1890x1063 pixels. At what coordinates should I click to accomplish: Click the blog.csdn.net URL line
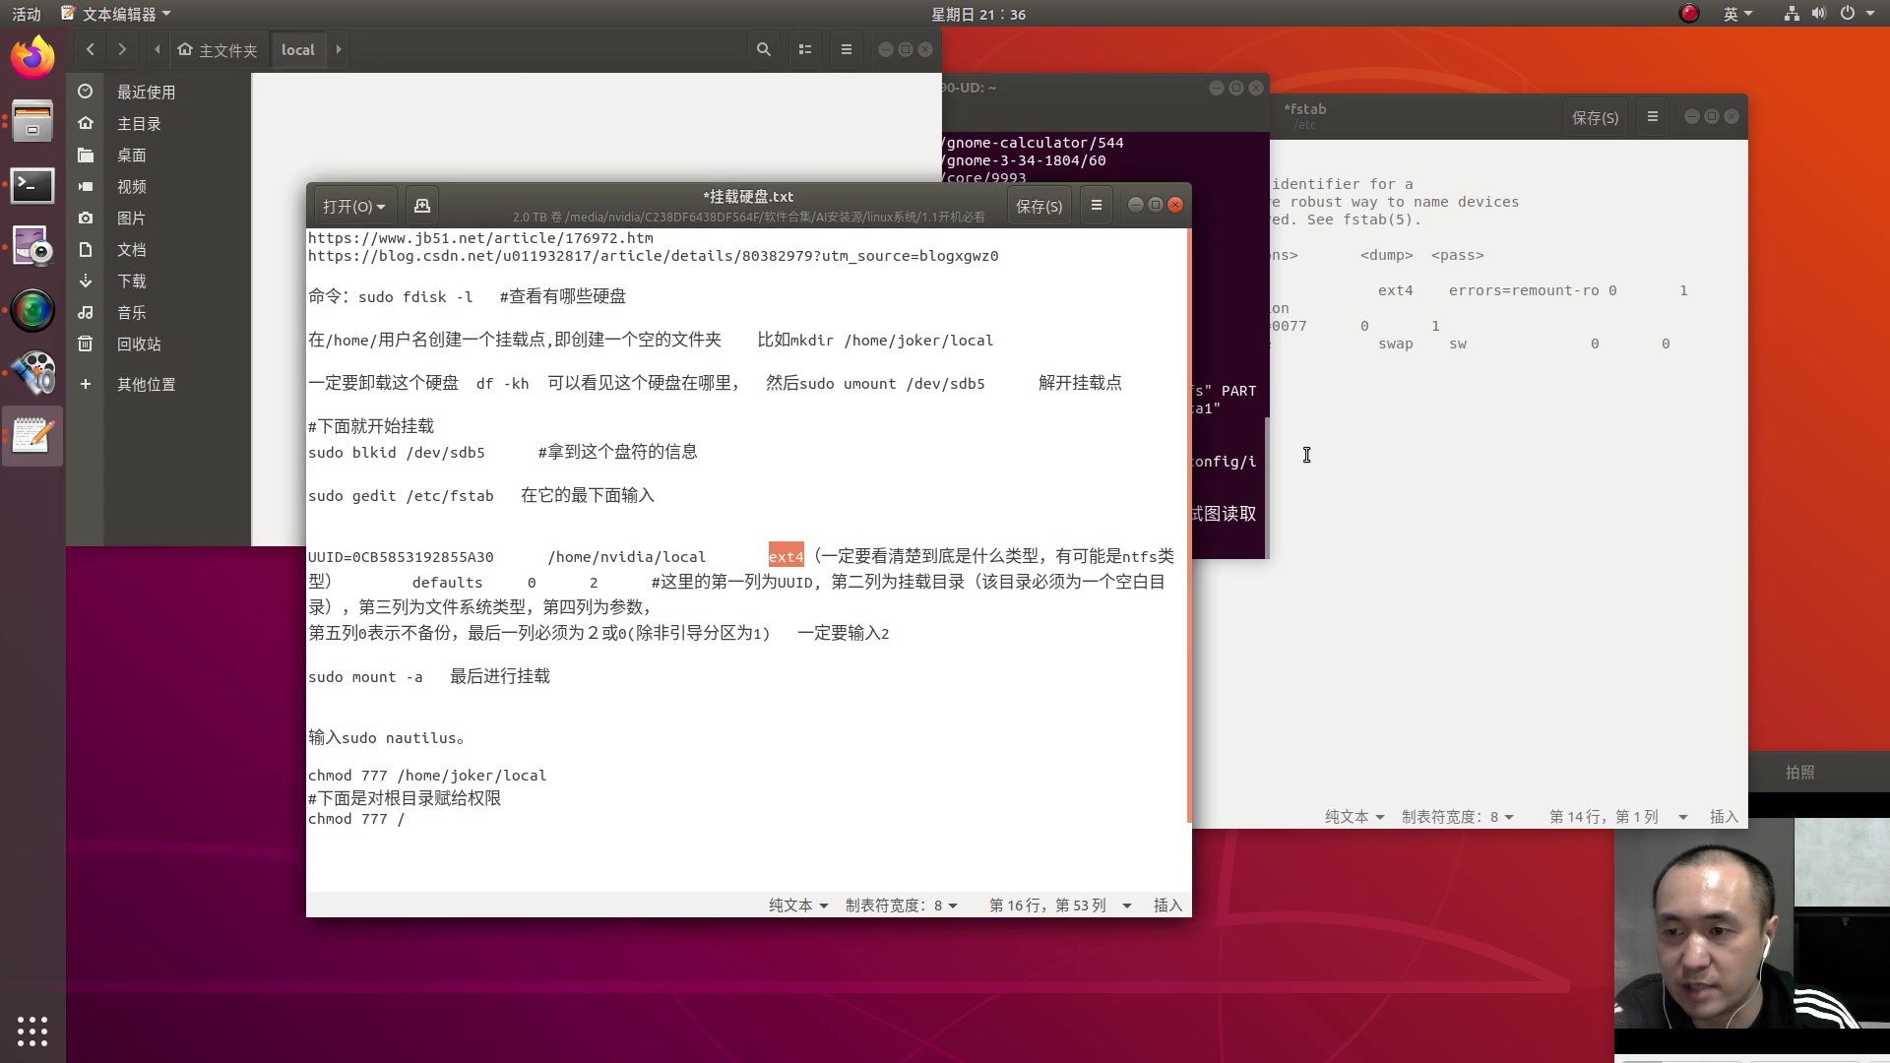[653, 256]
